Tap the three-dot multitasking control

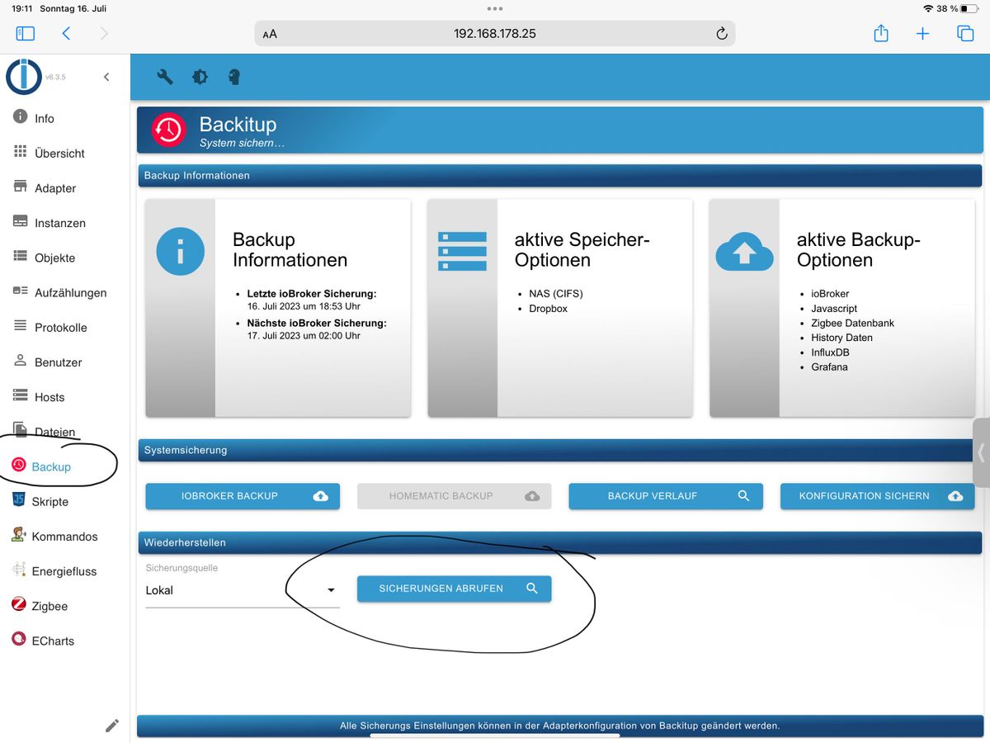pyautogui.click(x=495, y=8)
